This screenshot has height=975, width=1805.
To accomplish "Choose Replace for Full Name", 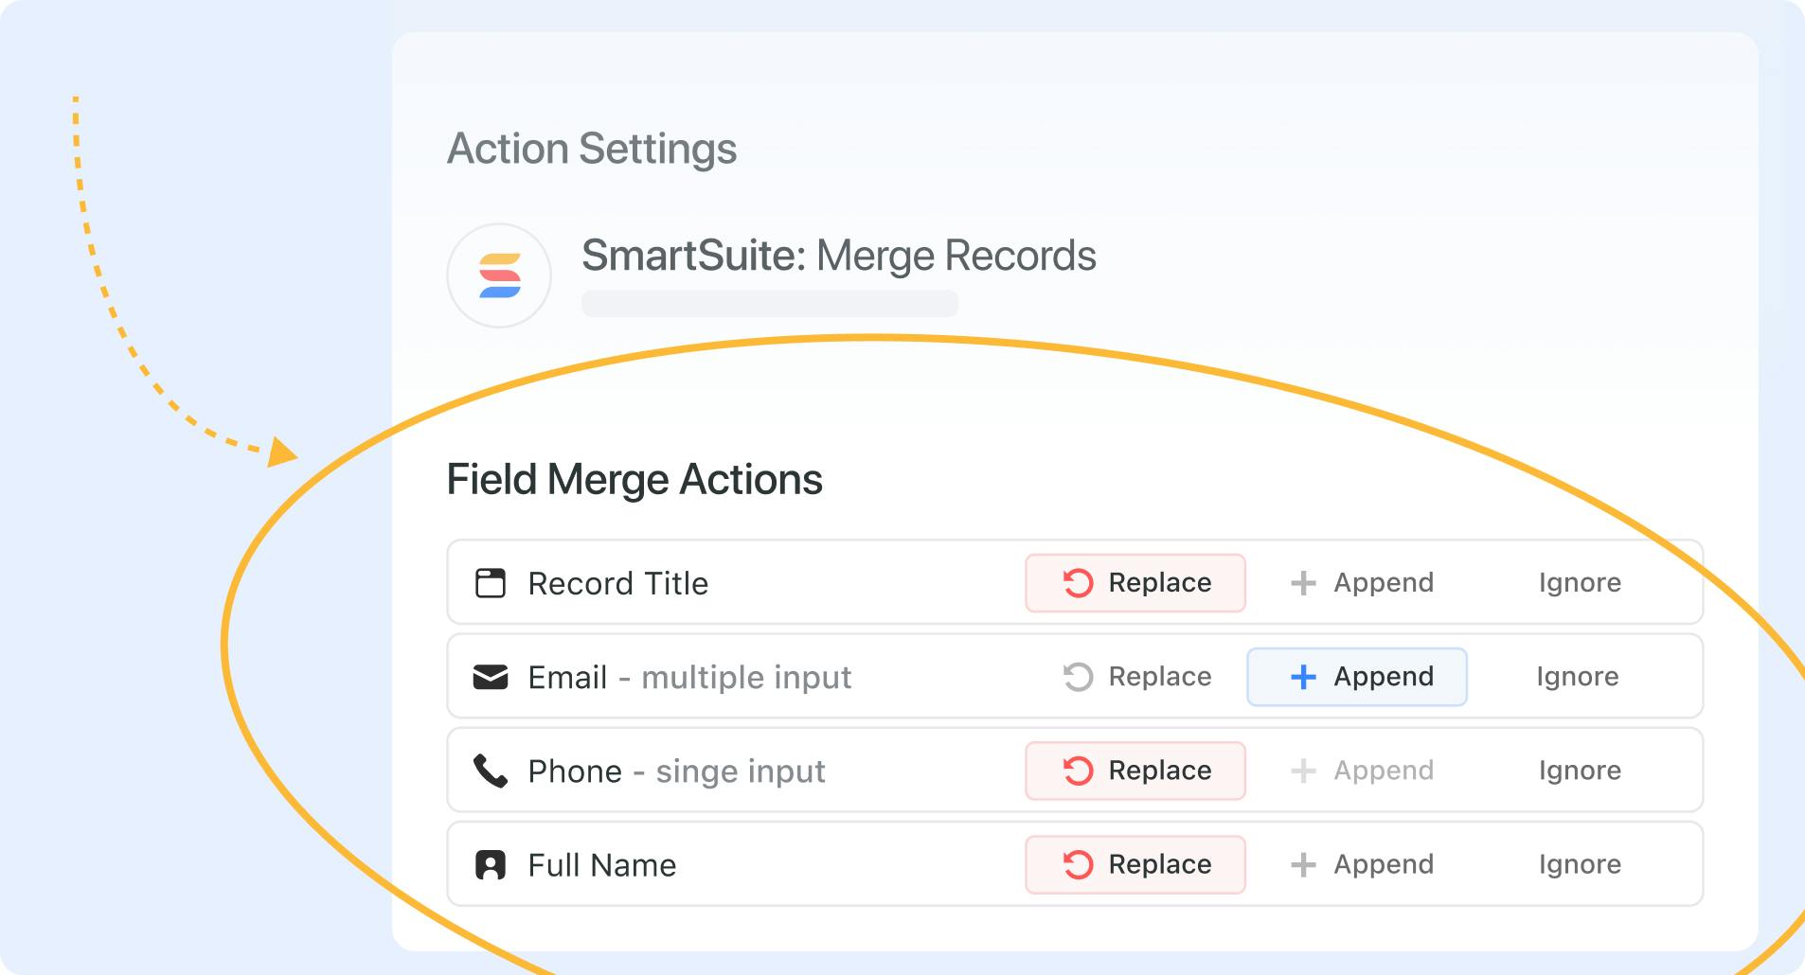I will 1135,864.
